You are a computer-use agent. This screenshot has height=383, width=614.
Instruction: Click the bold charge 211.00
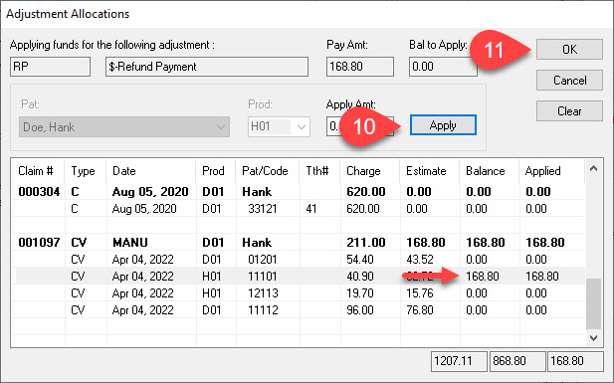point(366,243)
